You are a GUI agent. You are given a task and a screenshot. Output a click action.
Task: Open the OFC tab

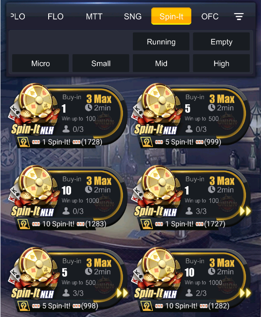pyautogui.click(x=210, y=16)
